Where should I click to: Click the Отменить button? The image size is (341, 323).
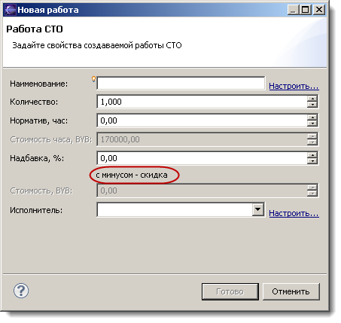point(291,291)
